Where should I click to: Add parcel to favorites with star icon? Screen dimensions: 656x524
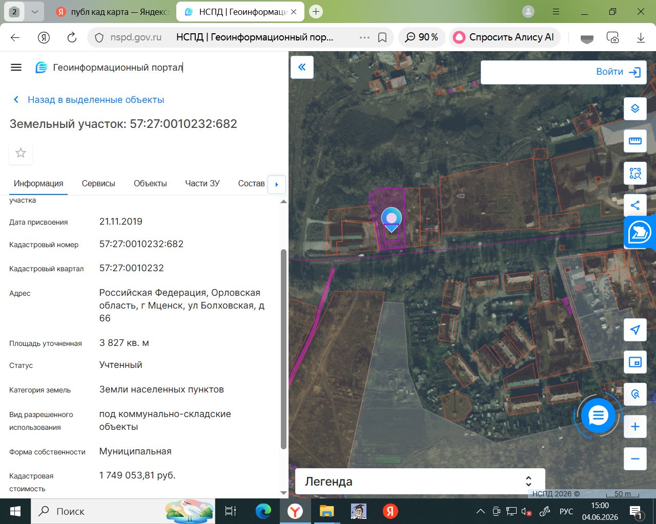click(20, 152)
